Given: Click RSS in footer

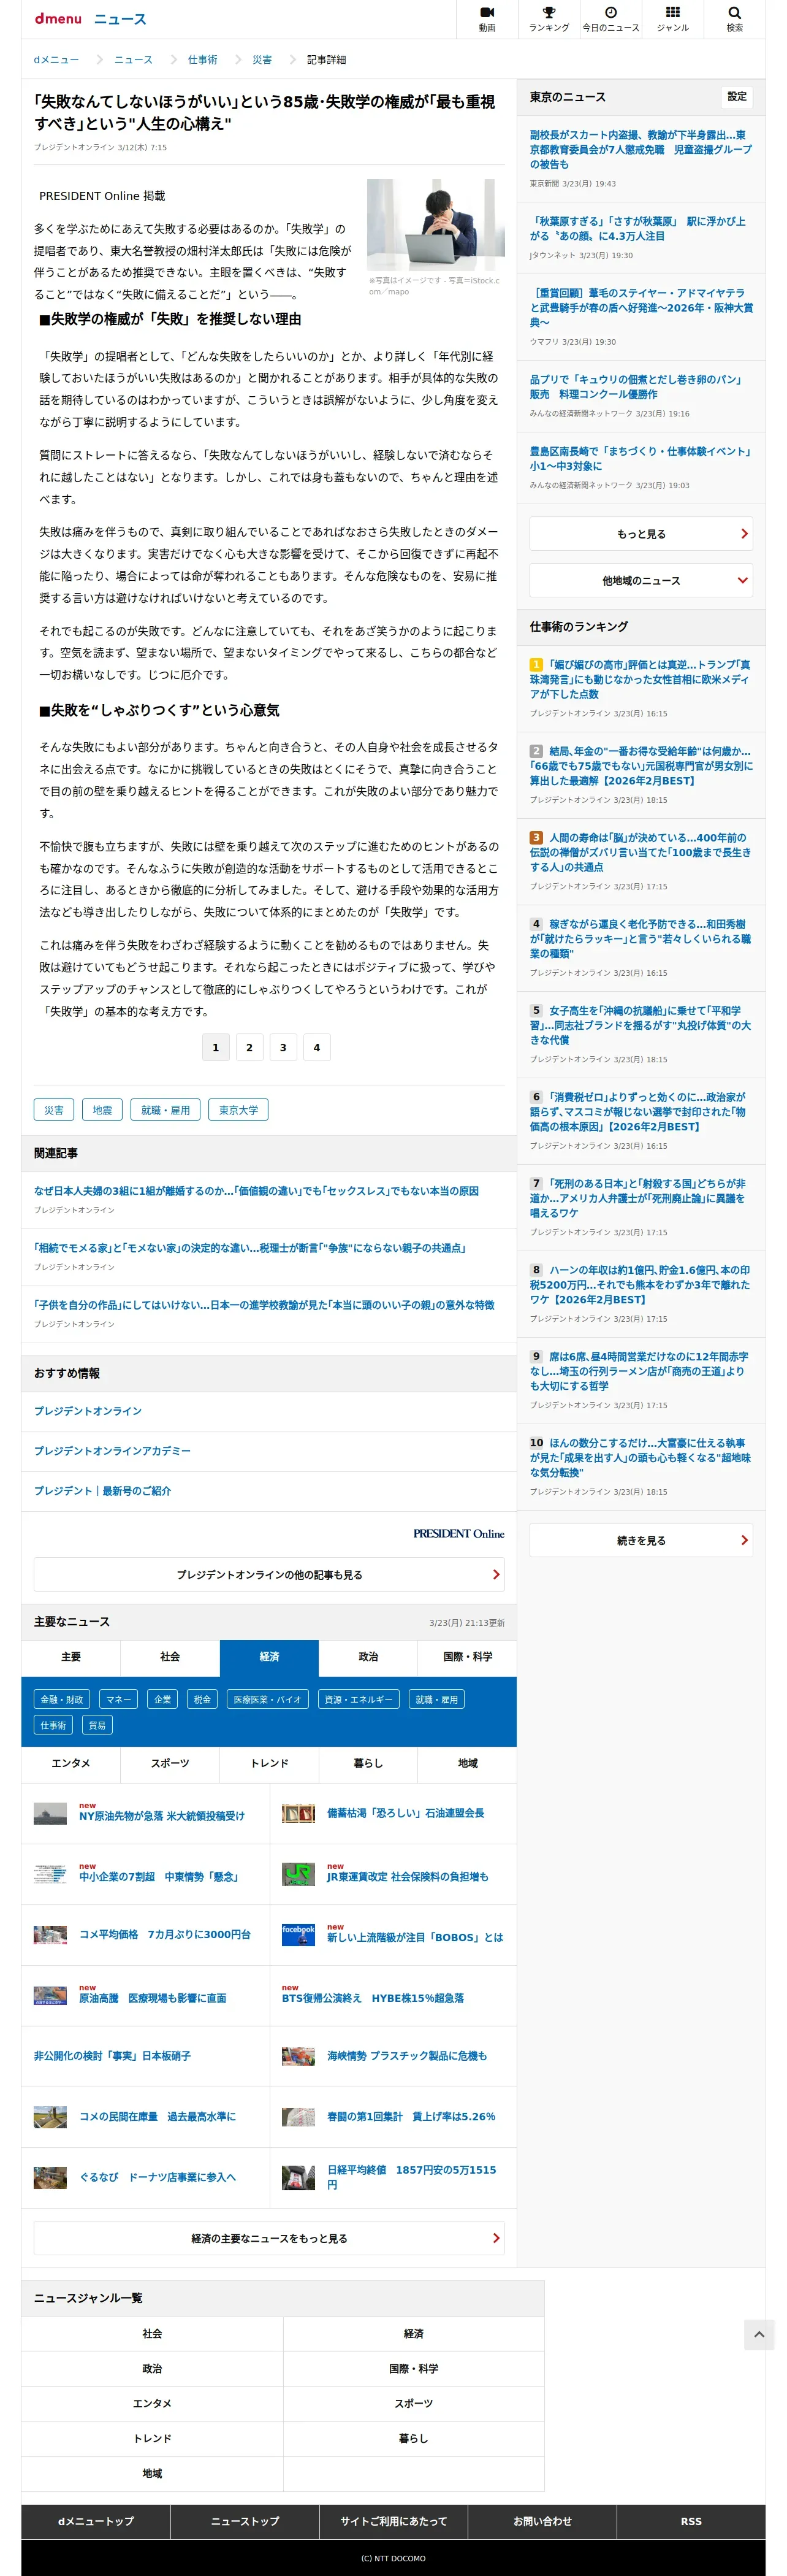Looking at the screenshot, I should [691, 2521].
